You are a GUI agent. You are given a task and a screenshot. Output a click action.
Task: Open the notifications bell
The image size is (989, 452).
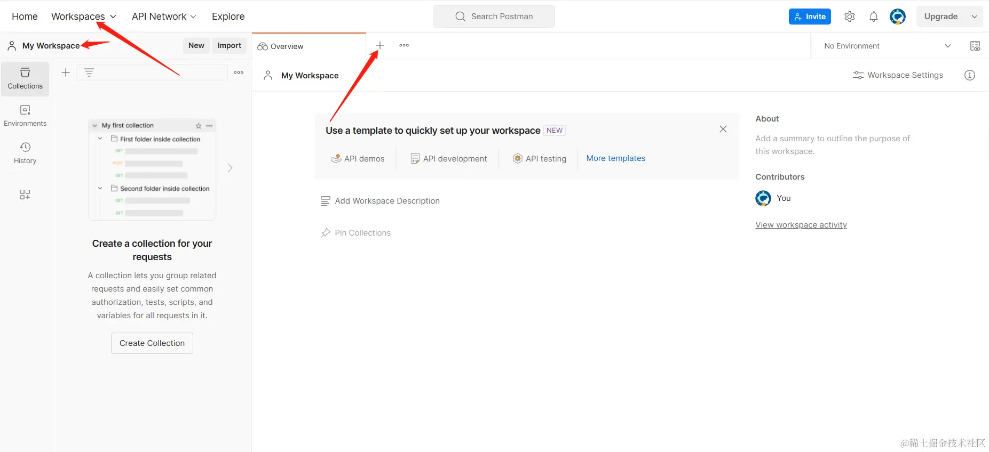pos(874,17)
